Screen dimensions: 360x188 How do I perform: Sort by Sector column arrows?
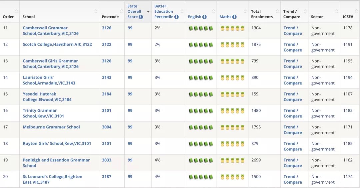coord(337,11)
